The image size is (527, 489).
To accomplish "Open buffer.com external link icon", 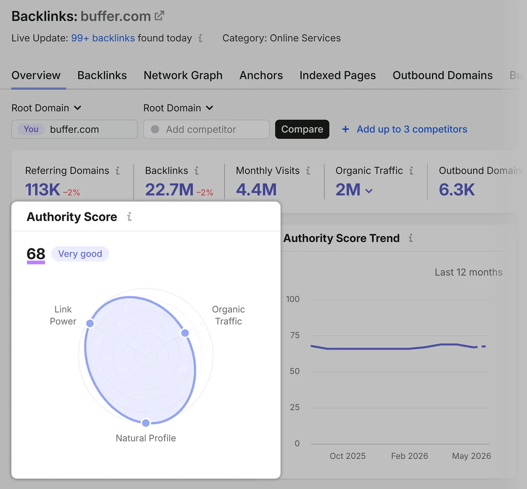I will coord(159,16).
